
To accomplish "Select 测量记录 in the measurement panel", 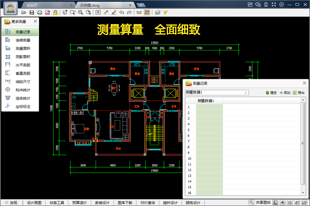I will pos(20,32).
